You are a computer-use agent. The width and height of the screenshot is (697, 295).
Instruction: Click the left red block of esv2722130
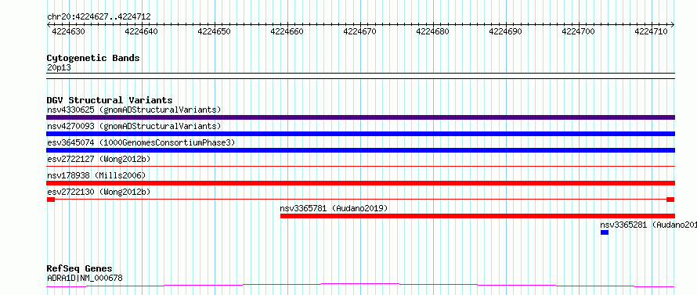pos(51,200)
